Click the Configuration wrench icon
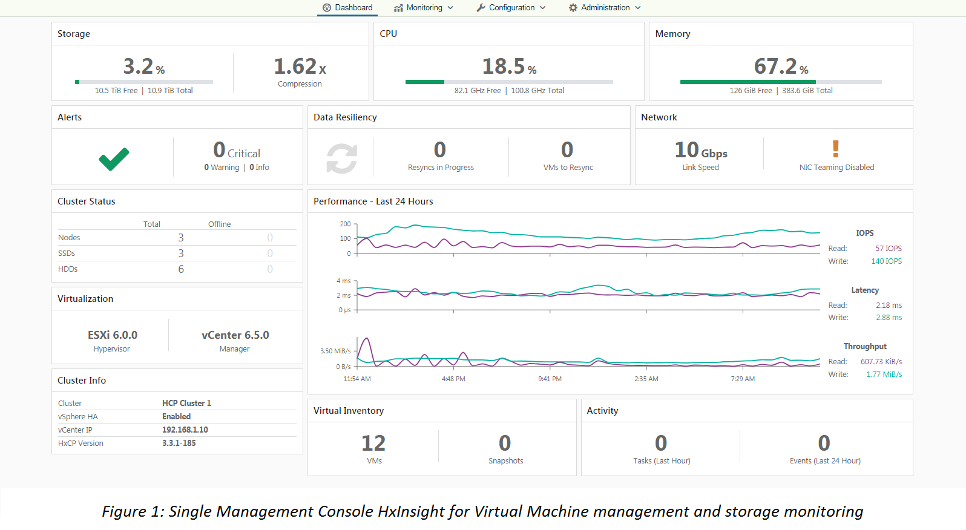The width and height of the screenshot is (966, 530). point(481,8)
